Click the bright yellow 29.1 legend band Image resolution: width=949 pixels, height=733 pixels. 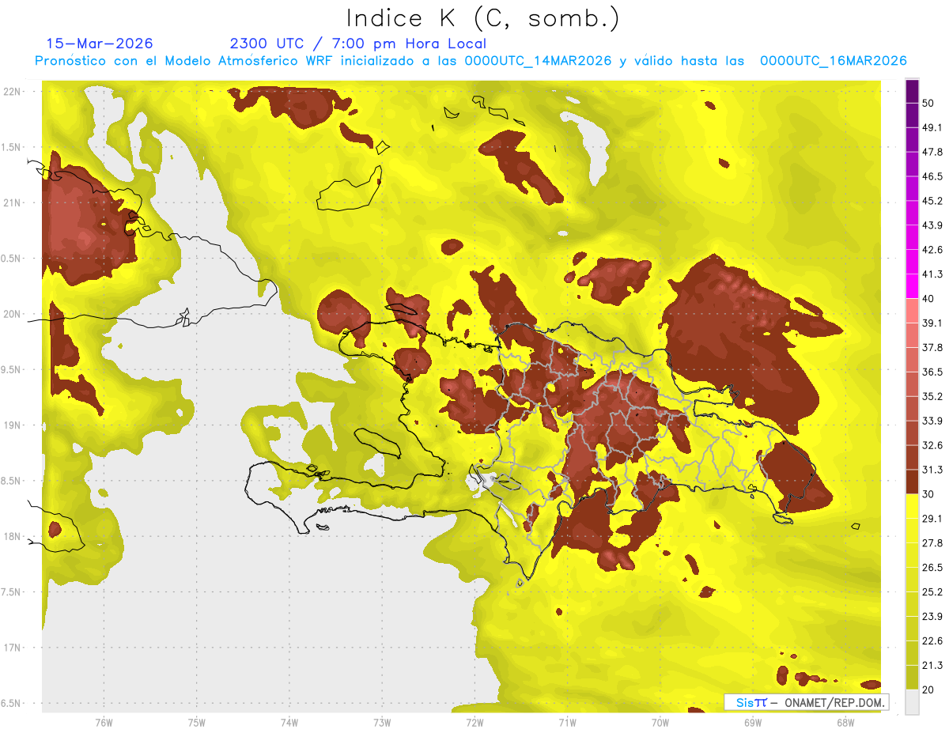pyautogui.click(x=912, y=506)
